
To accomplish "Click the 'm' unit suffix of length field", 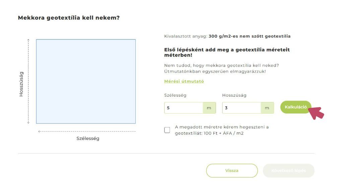I will click(267, 108).
